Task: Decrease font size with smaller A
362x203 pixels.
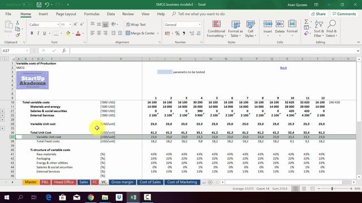Action: 81,24
